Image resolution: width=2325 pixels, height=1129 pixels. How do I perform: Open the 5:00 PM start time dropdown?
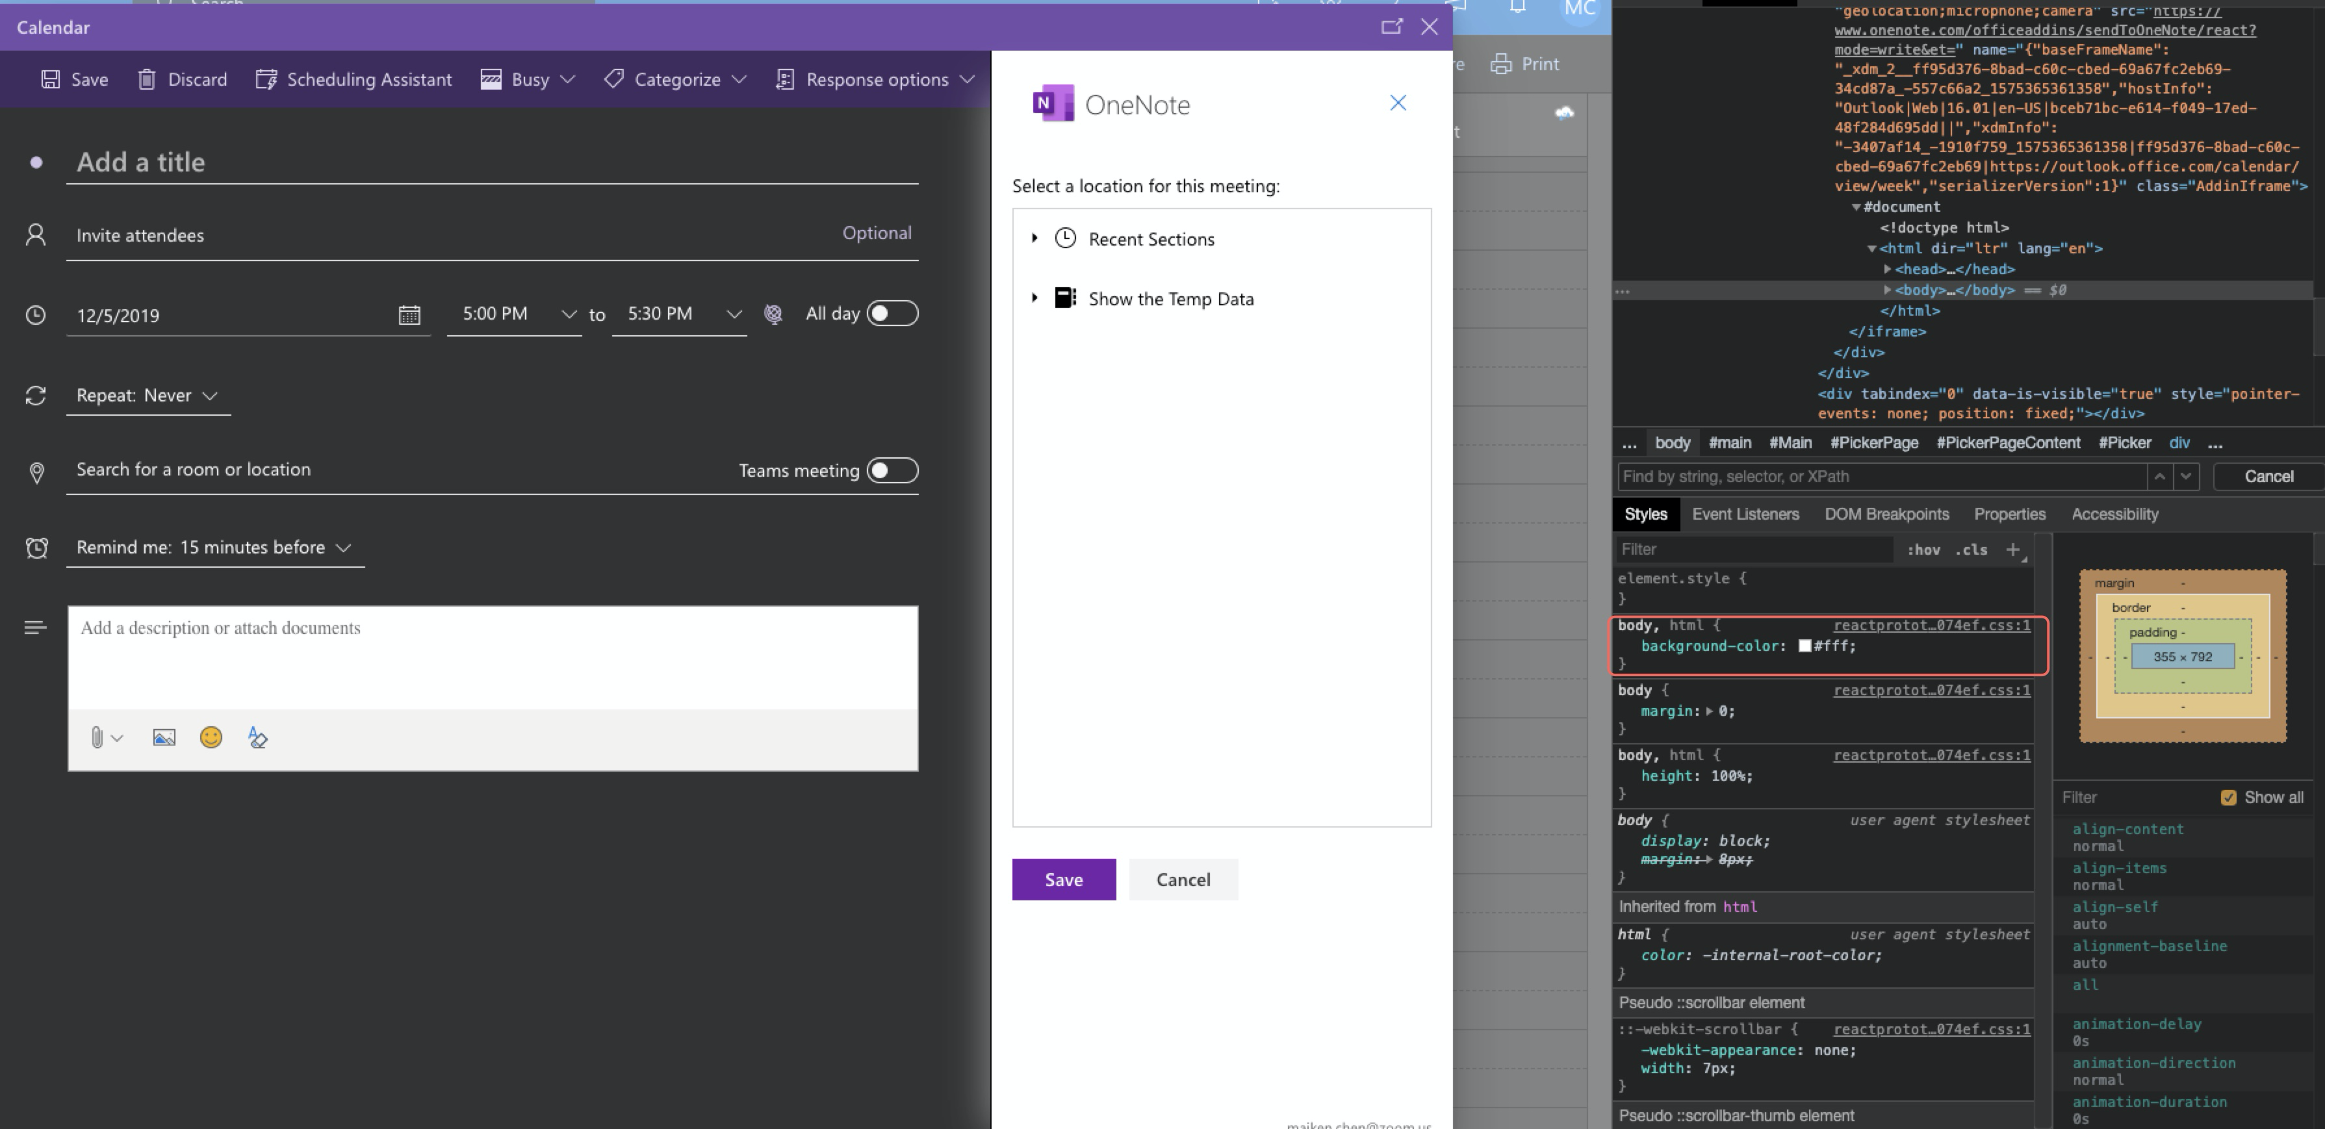click(x=569, y=314)
